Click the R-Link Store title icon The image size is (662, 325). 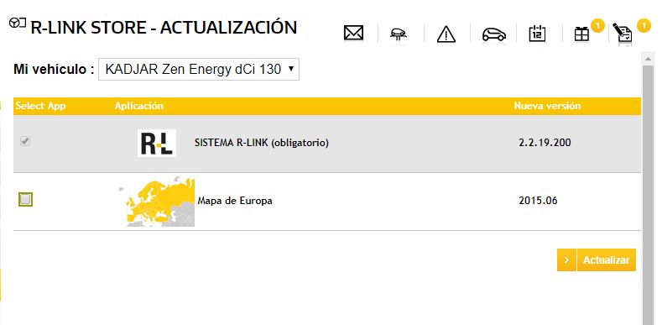(18, 23)
